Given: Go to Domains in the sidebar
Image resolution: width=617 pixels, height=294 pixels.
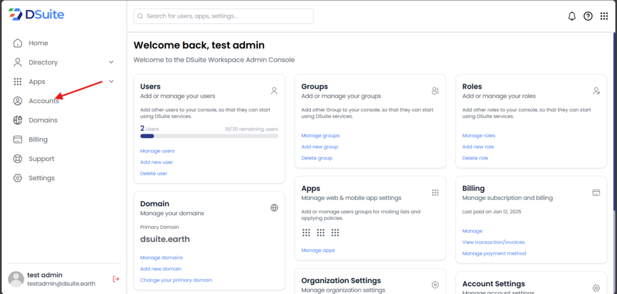Looking at the screenshot, I should tap(43, 120).
